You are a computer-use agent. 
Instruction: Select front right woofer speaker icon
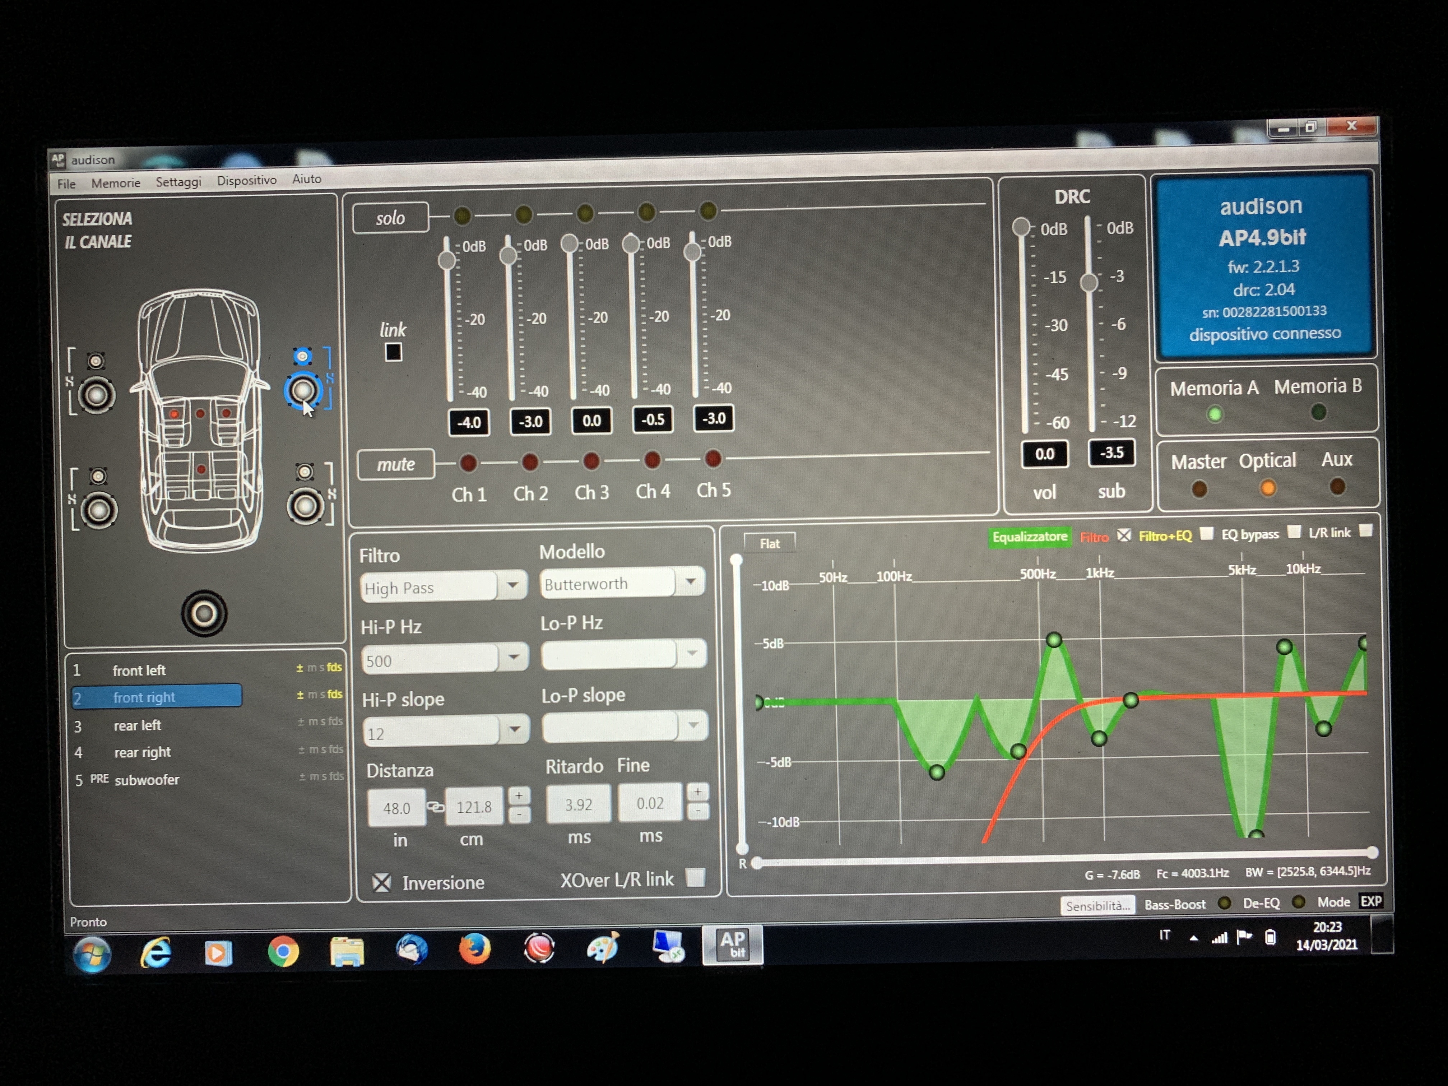coord(302,391)
